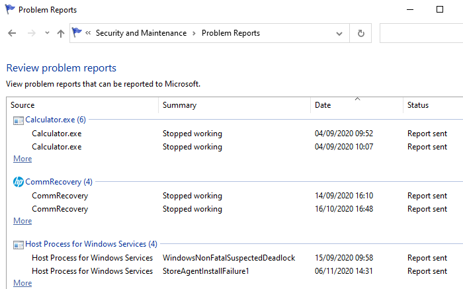The height and width of the screenshot is (289, 463).
Task: Click the Calculator.exe group icon
Action: click(x=18, y=120)
